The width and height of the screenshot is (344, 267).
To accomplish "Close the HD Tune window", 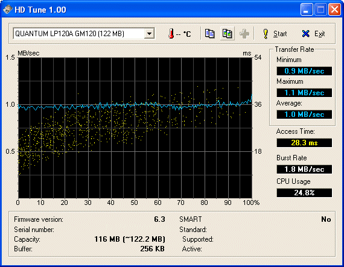I will [x=334, y=10].
